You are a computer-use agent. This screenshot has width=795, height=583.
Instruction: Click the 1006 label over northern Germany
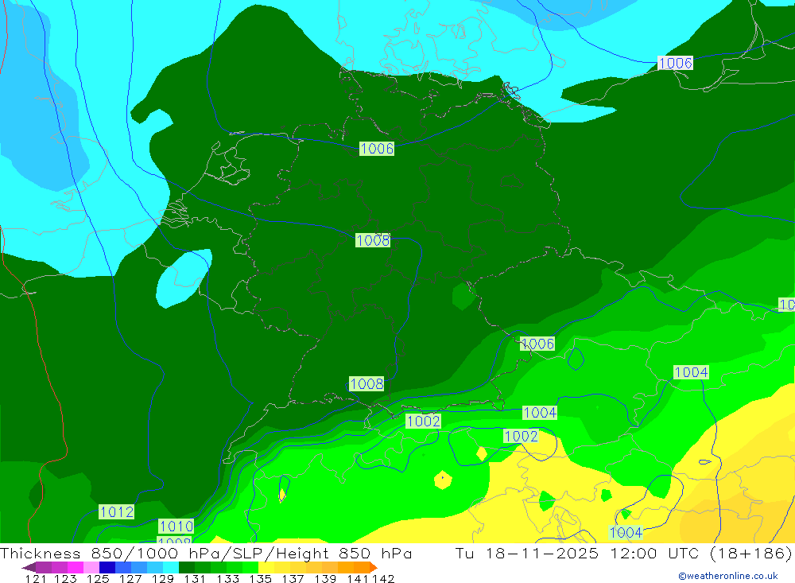click(377, 148)
